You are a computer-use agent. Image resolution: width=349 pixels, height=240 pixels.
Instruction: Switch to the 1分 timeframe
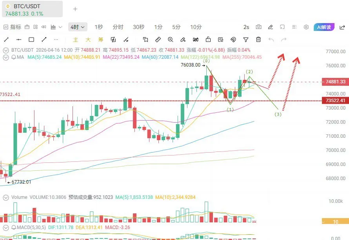pyautogui.click(x=158, y=27)
